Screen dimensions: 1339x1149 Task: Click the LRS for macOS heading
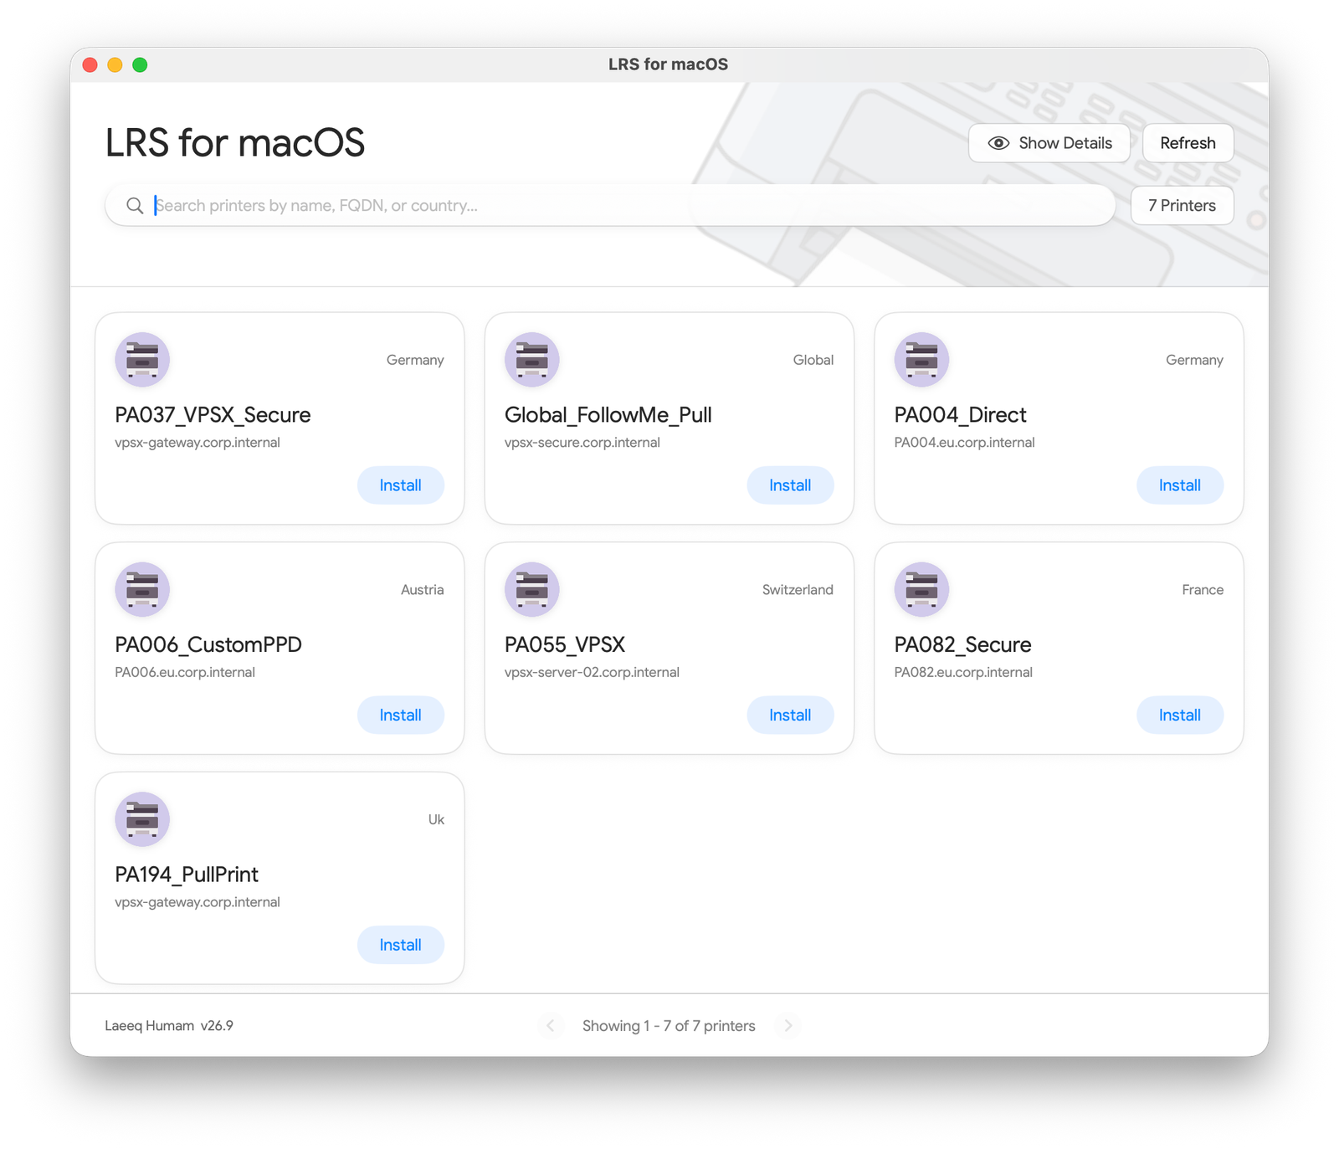coord(235,143)
